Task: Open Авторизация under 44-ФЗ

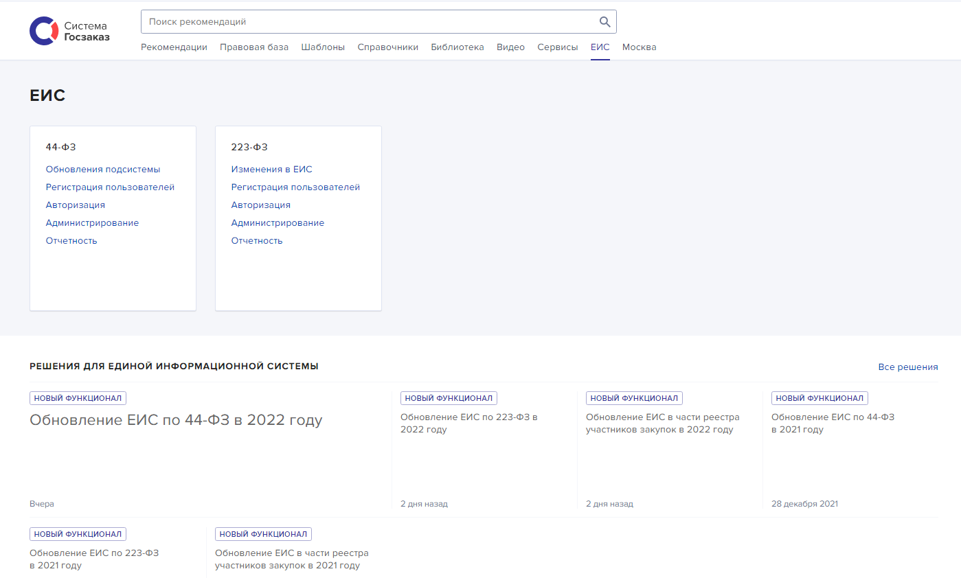Action: tap(76, 205)
